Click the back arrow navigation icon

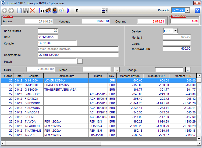(4, 10)
